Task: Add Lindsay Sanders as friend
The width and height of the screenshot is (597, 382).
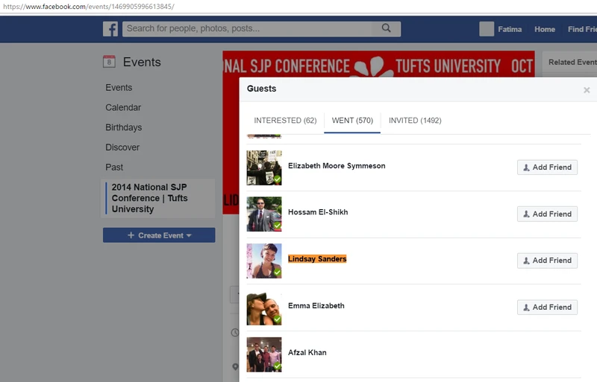Action: 547,261
